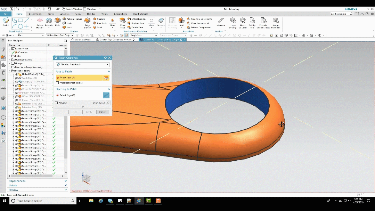375x211 pixels.
Task: Open the Render ribbon tab
Action: (91, 14)
